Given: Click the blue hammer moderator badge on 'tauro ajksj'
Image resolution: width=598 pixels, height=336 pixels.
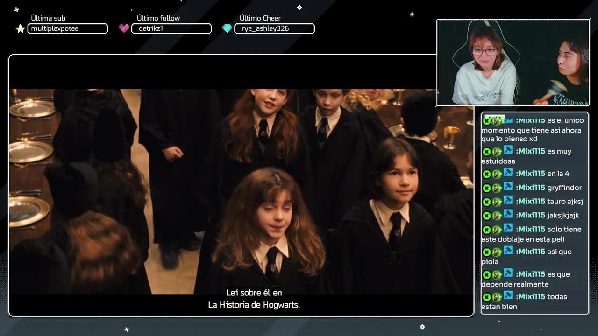Looking at the screenshot, I should 508,201.
